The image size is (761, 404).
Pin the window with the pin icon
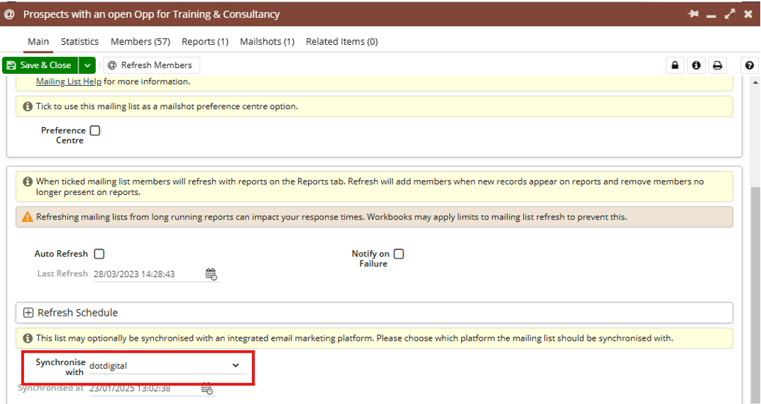tap(693, 14)
